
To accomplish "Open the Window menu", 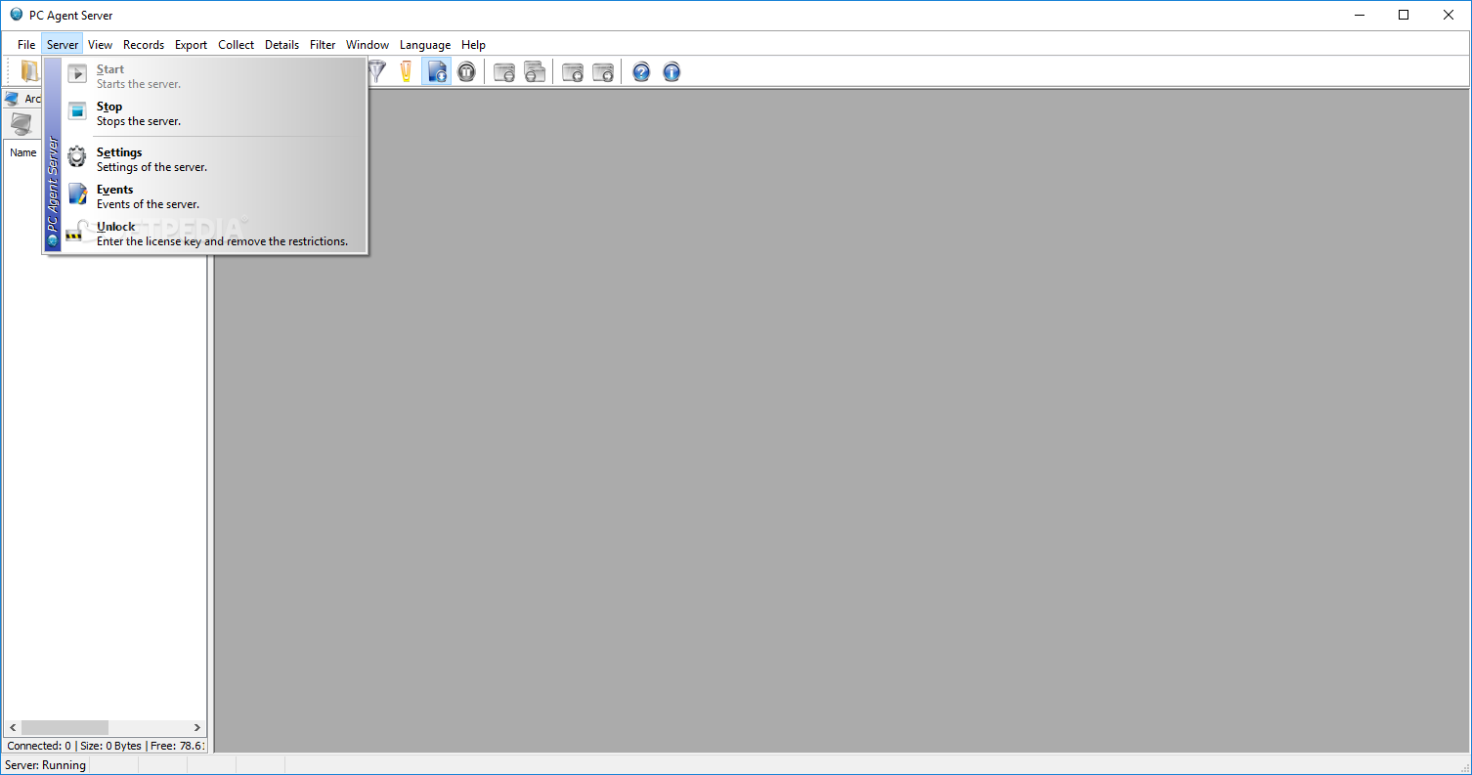I will pyautogui.click(x=368, y=45).
